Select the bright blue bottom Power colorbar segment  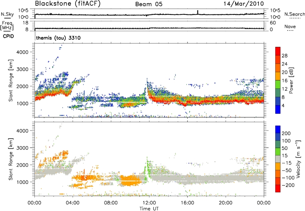click(x=278, y=109)
